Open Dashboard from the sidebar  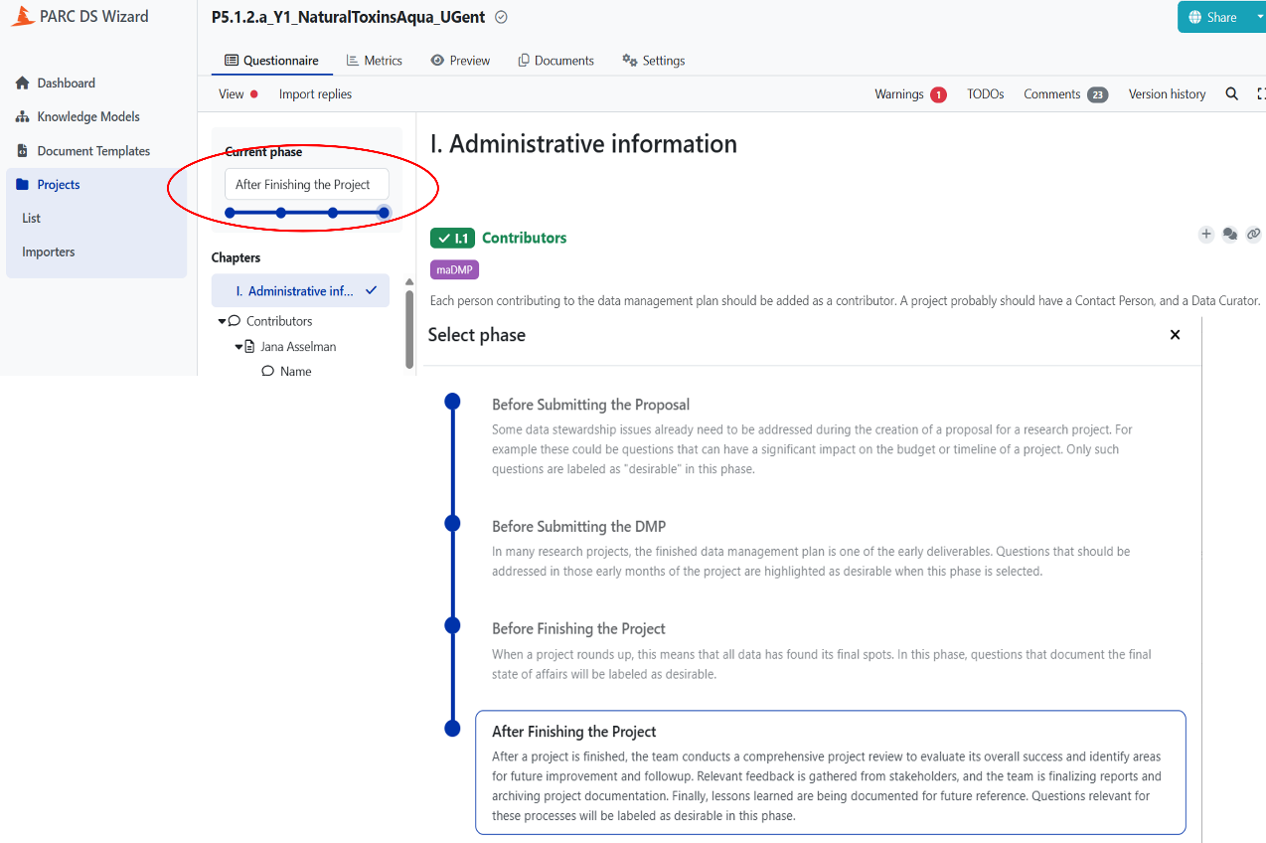(x=66, y=84)
